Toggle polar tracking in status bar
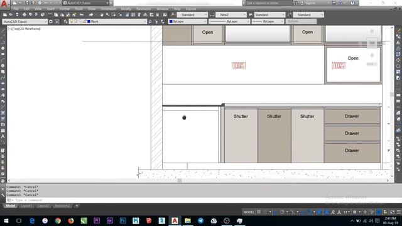 click(282, 212)
